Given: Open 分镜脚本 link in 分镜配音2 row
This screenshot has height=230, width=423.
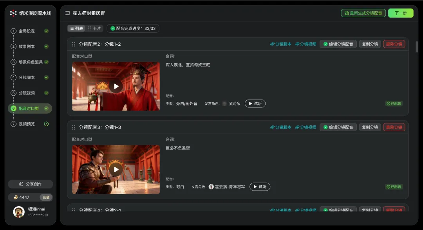Looking at the screenshot, I should 281,44.
